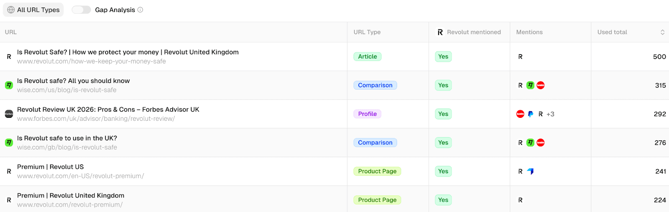The image size is (669, 212).
Task: Open 'Is Revolut Safe? | How we protect your money' title
Action: click(x=128, y=52)
